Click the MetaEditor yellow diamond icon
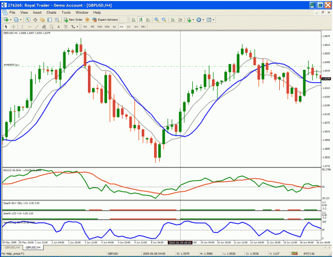 click(87, 20)
